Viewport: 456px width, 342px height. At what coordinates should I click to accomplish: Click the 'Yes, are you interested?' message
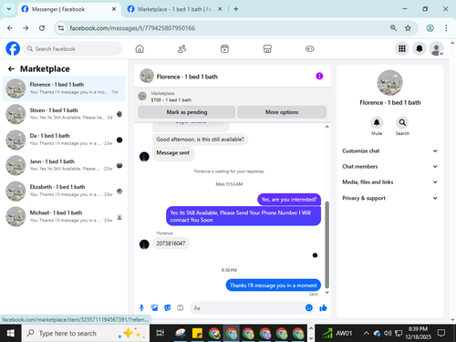click(289, 200)
